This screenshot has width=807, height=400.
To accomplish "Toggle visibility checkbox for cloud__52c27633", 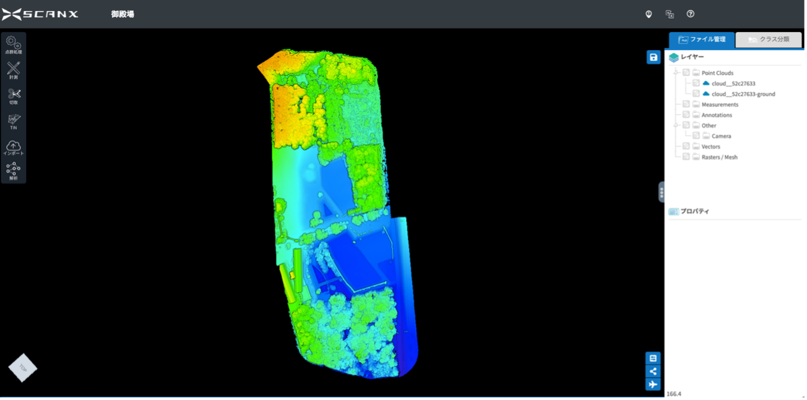I will pyautogui.click(x=696, y=83).
